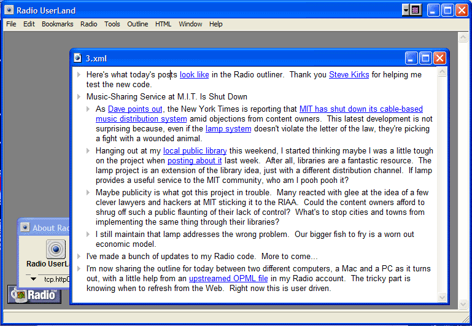Open the "MIT has shut down its cable-based" link
472x326 pixels.
point(361,109)
